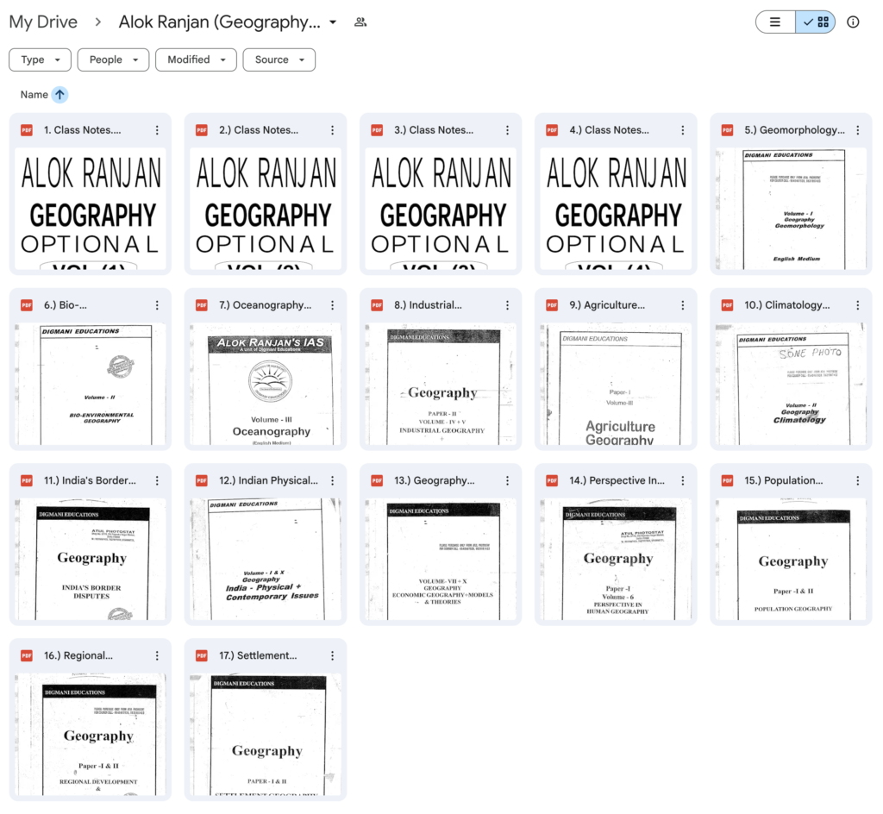883x814 pixels.
Task: Open options menu for 5.) Geomorphology
Action: pos(857,129)
